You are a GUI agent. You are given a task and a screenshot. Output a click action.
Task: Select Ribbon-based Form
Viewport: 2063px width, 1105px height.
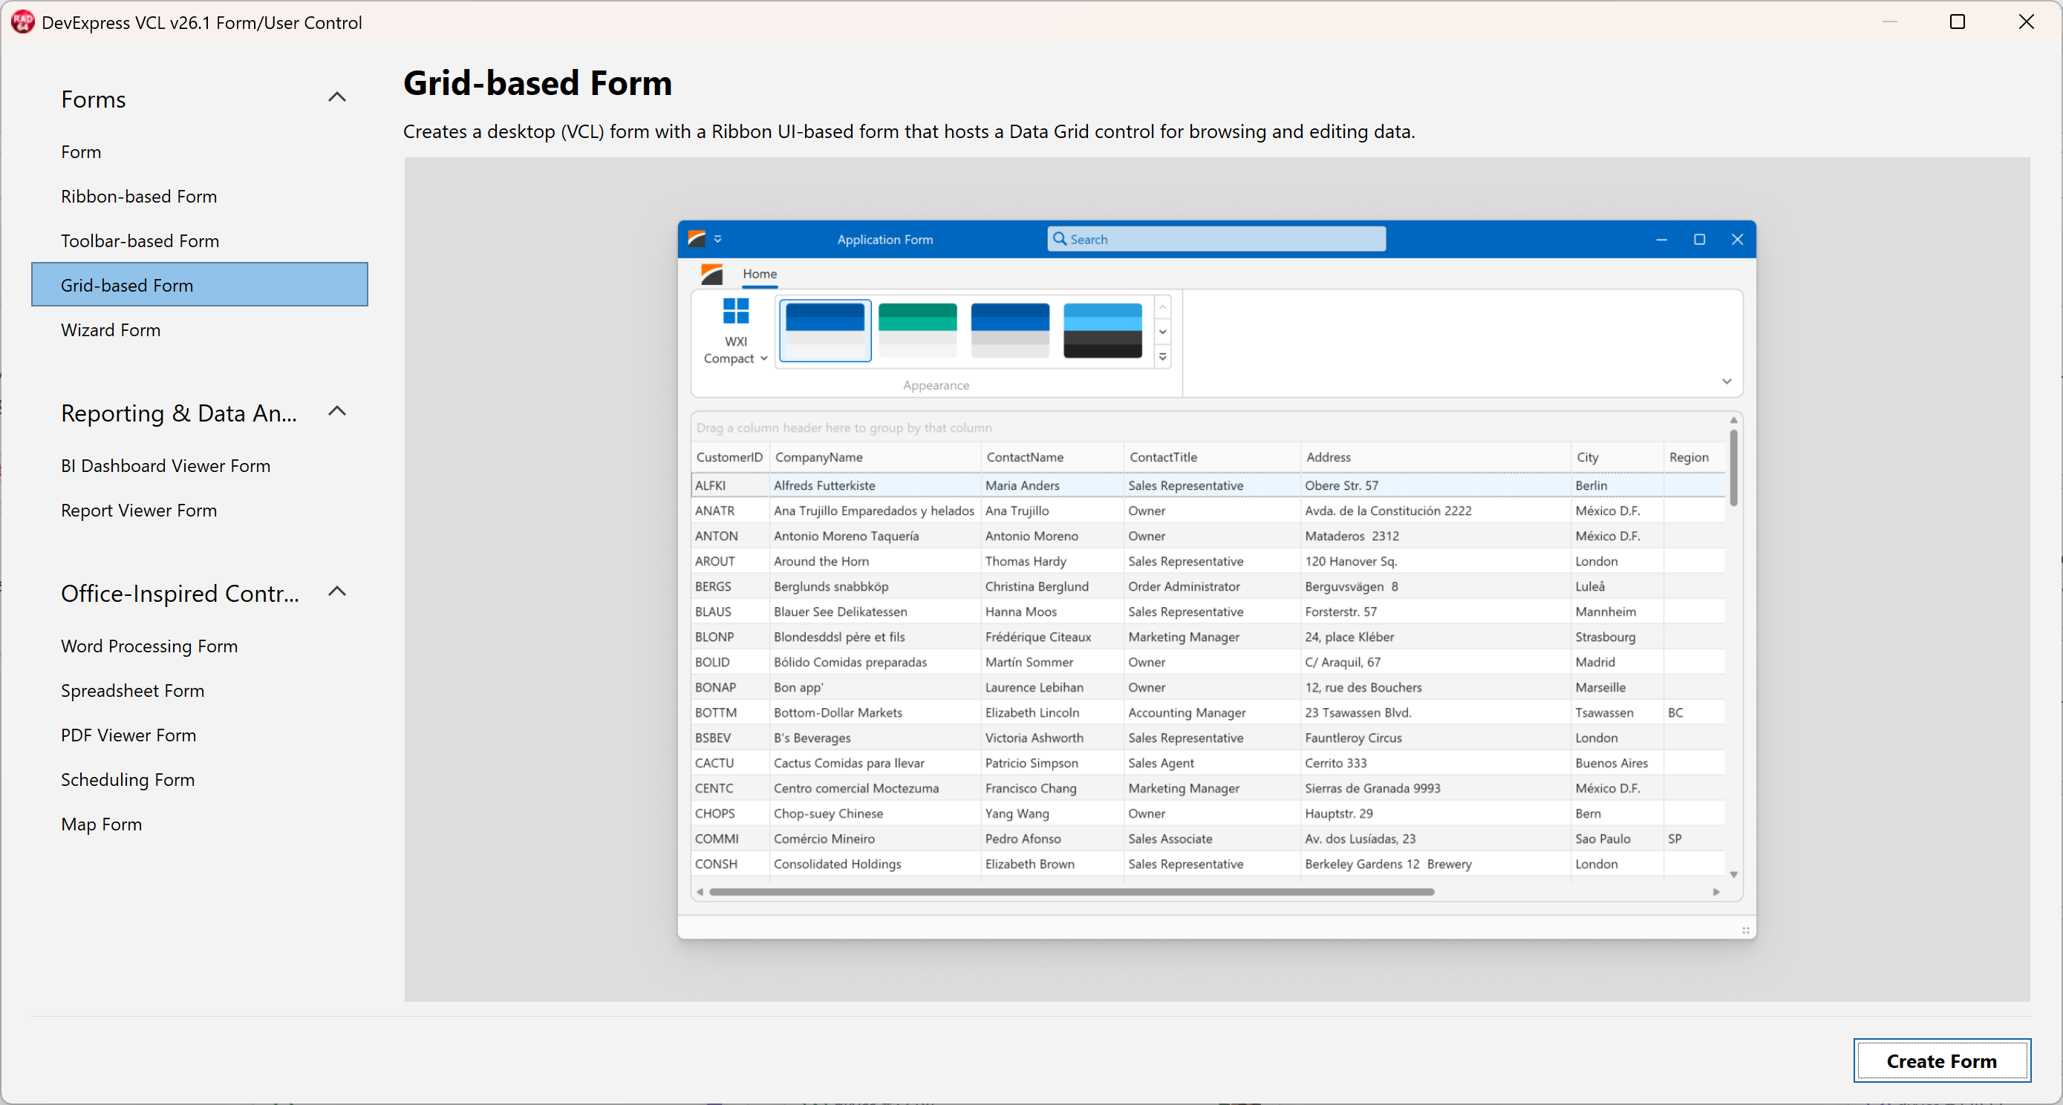139,196
